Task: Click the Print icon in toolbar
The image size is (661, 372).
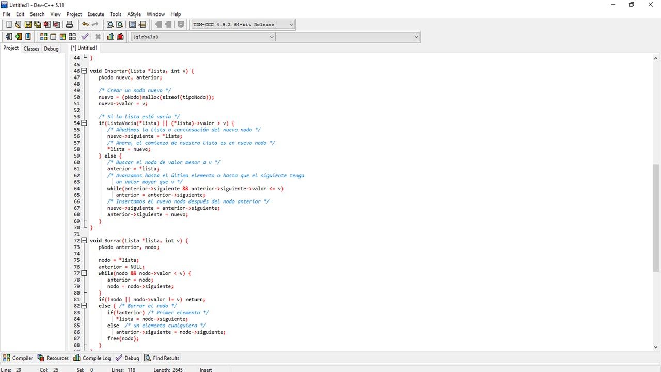Action: tap(69, 24)
